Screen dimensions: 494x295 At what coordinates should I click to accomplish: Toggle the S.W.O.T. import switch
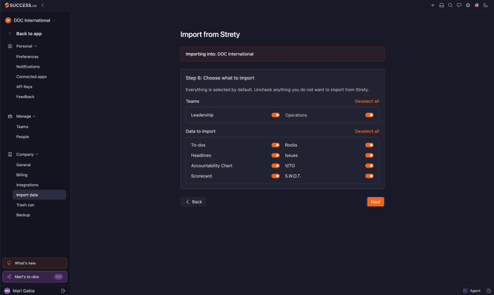pos(369,176)
